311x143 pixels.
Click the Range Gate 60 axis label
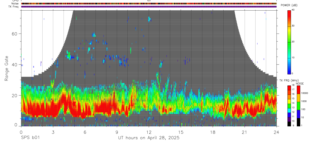point(15,34)
